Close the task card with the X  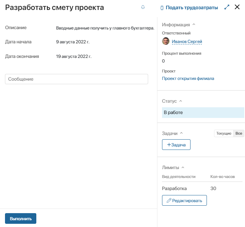coord(237,7)
